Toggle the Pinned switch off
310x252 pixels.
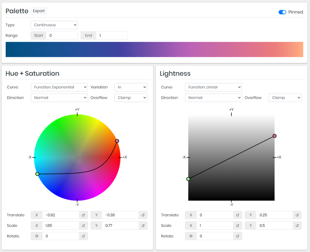point(282,12)
